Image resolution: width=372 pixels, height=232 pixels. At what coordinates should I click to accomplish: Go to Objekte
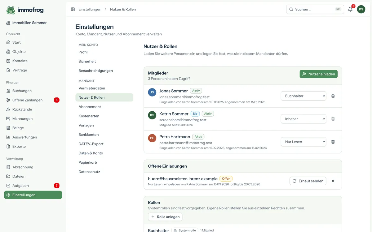coord(33,52)
